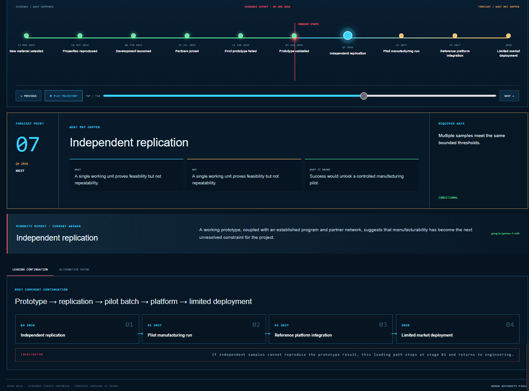Click the Forecast Starts marker label
Image resolution: width=529 pixels, height=391 pixels.
pos(308,24)
